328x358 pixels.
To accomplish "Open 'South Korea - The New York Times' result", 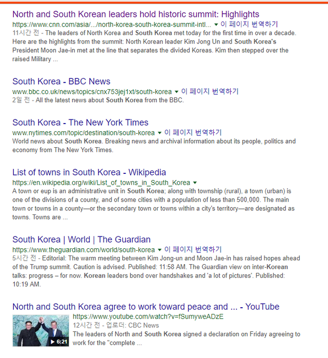I will coord(80,123).
